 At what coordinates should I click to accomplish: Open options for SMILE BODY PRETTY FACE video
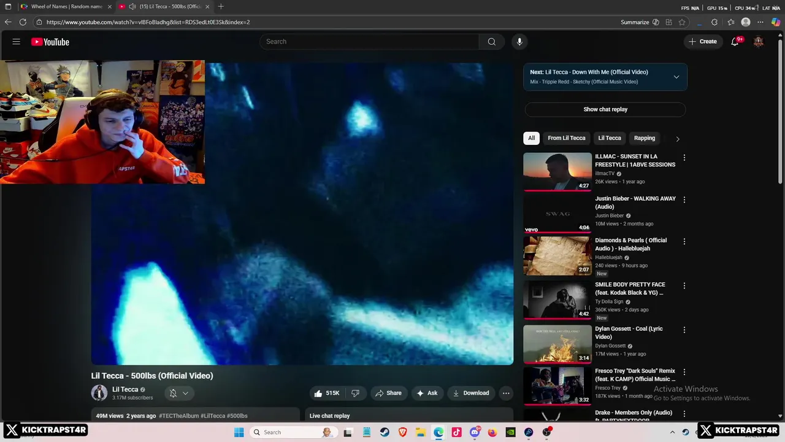point(684,285)
